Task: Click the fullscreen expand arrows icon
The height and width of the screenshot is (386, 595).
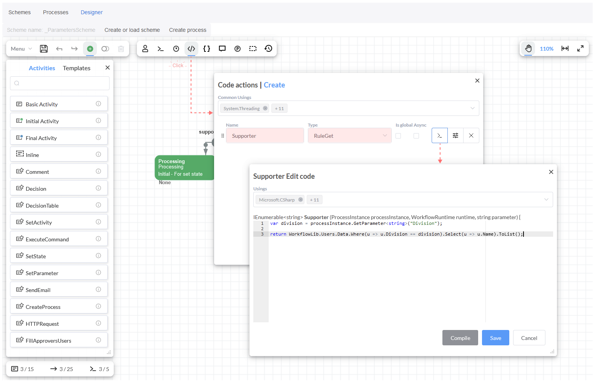Action: tap(580, 48)
